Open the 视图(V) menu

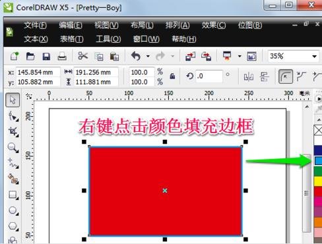(x=106, y=25)
